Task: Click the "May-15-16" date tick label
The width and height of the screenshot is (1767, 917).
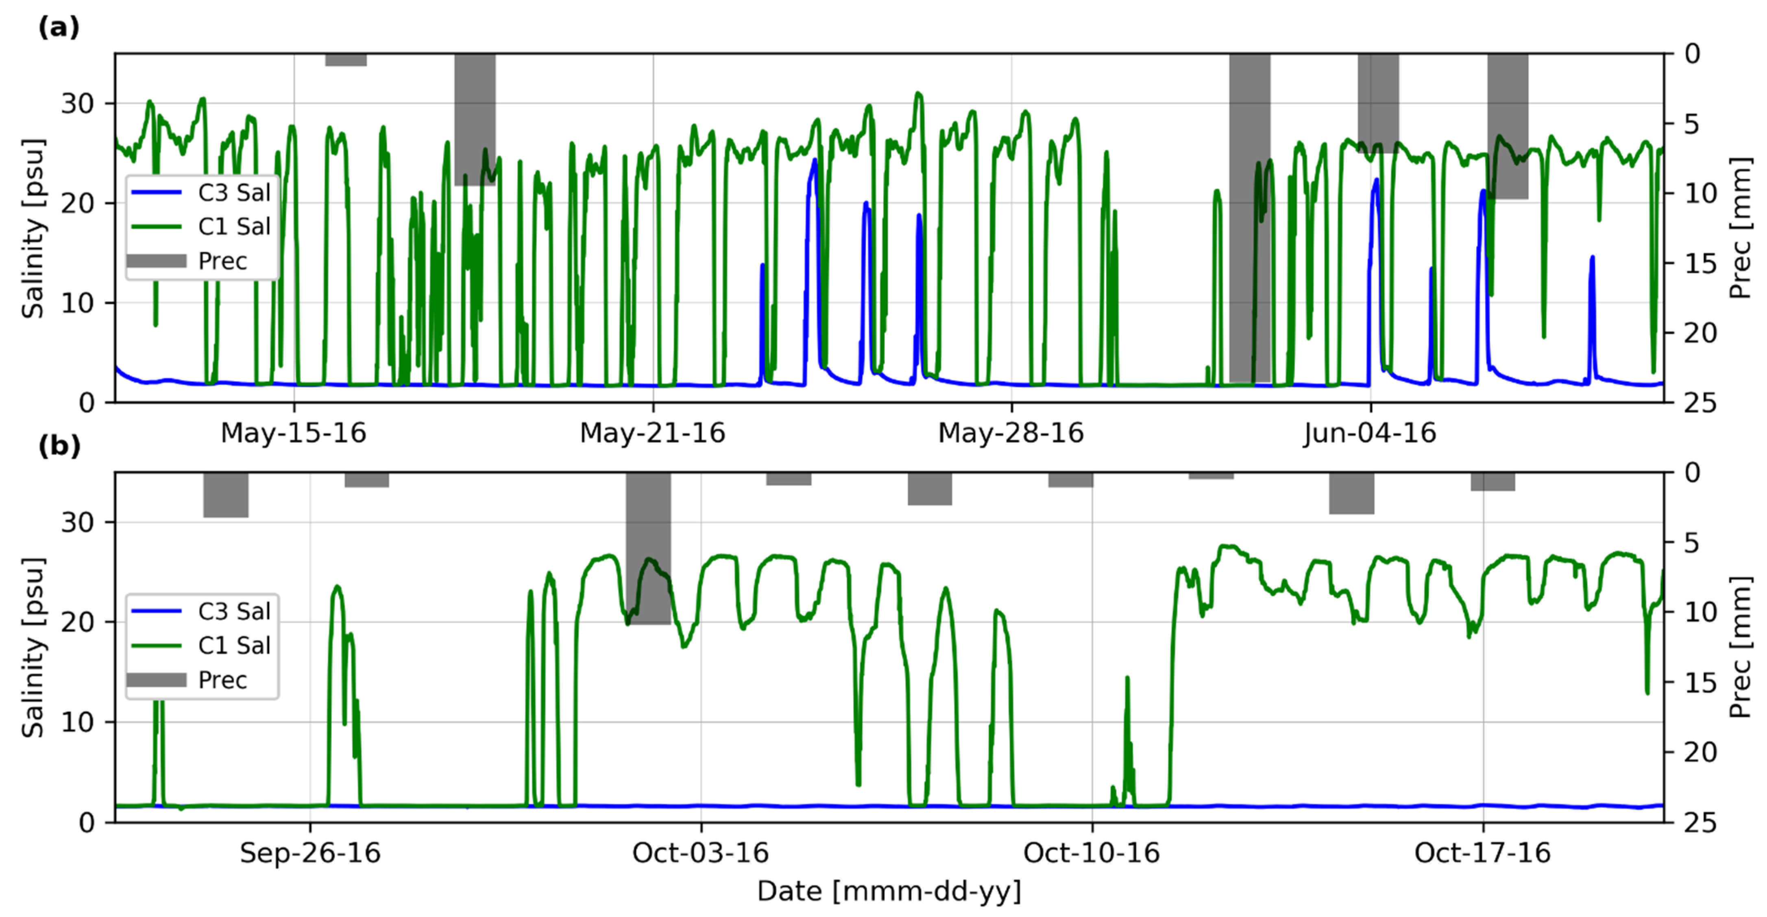Action: [x=294, y=433]
